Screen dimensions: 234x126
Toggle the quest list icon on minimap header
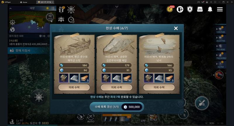click(53, 8)
